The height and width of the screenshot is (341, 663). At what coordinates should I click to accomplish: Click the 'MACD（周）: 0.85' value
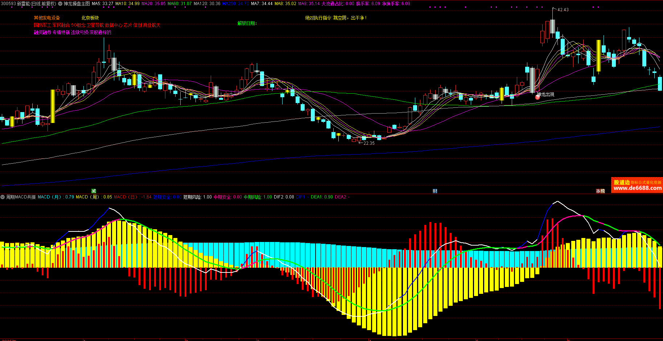tap(94, 197)
